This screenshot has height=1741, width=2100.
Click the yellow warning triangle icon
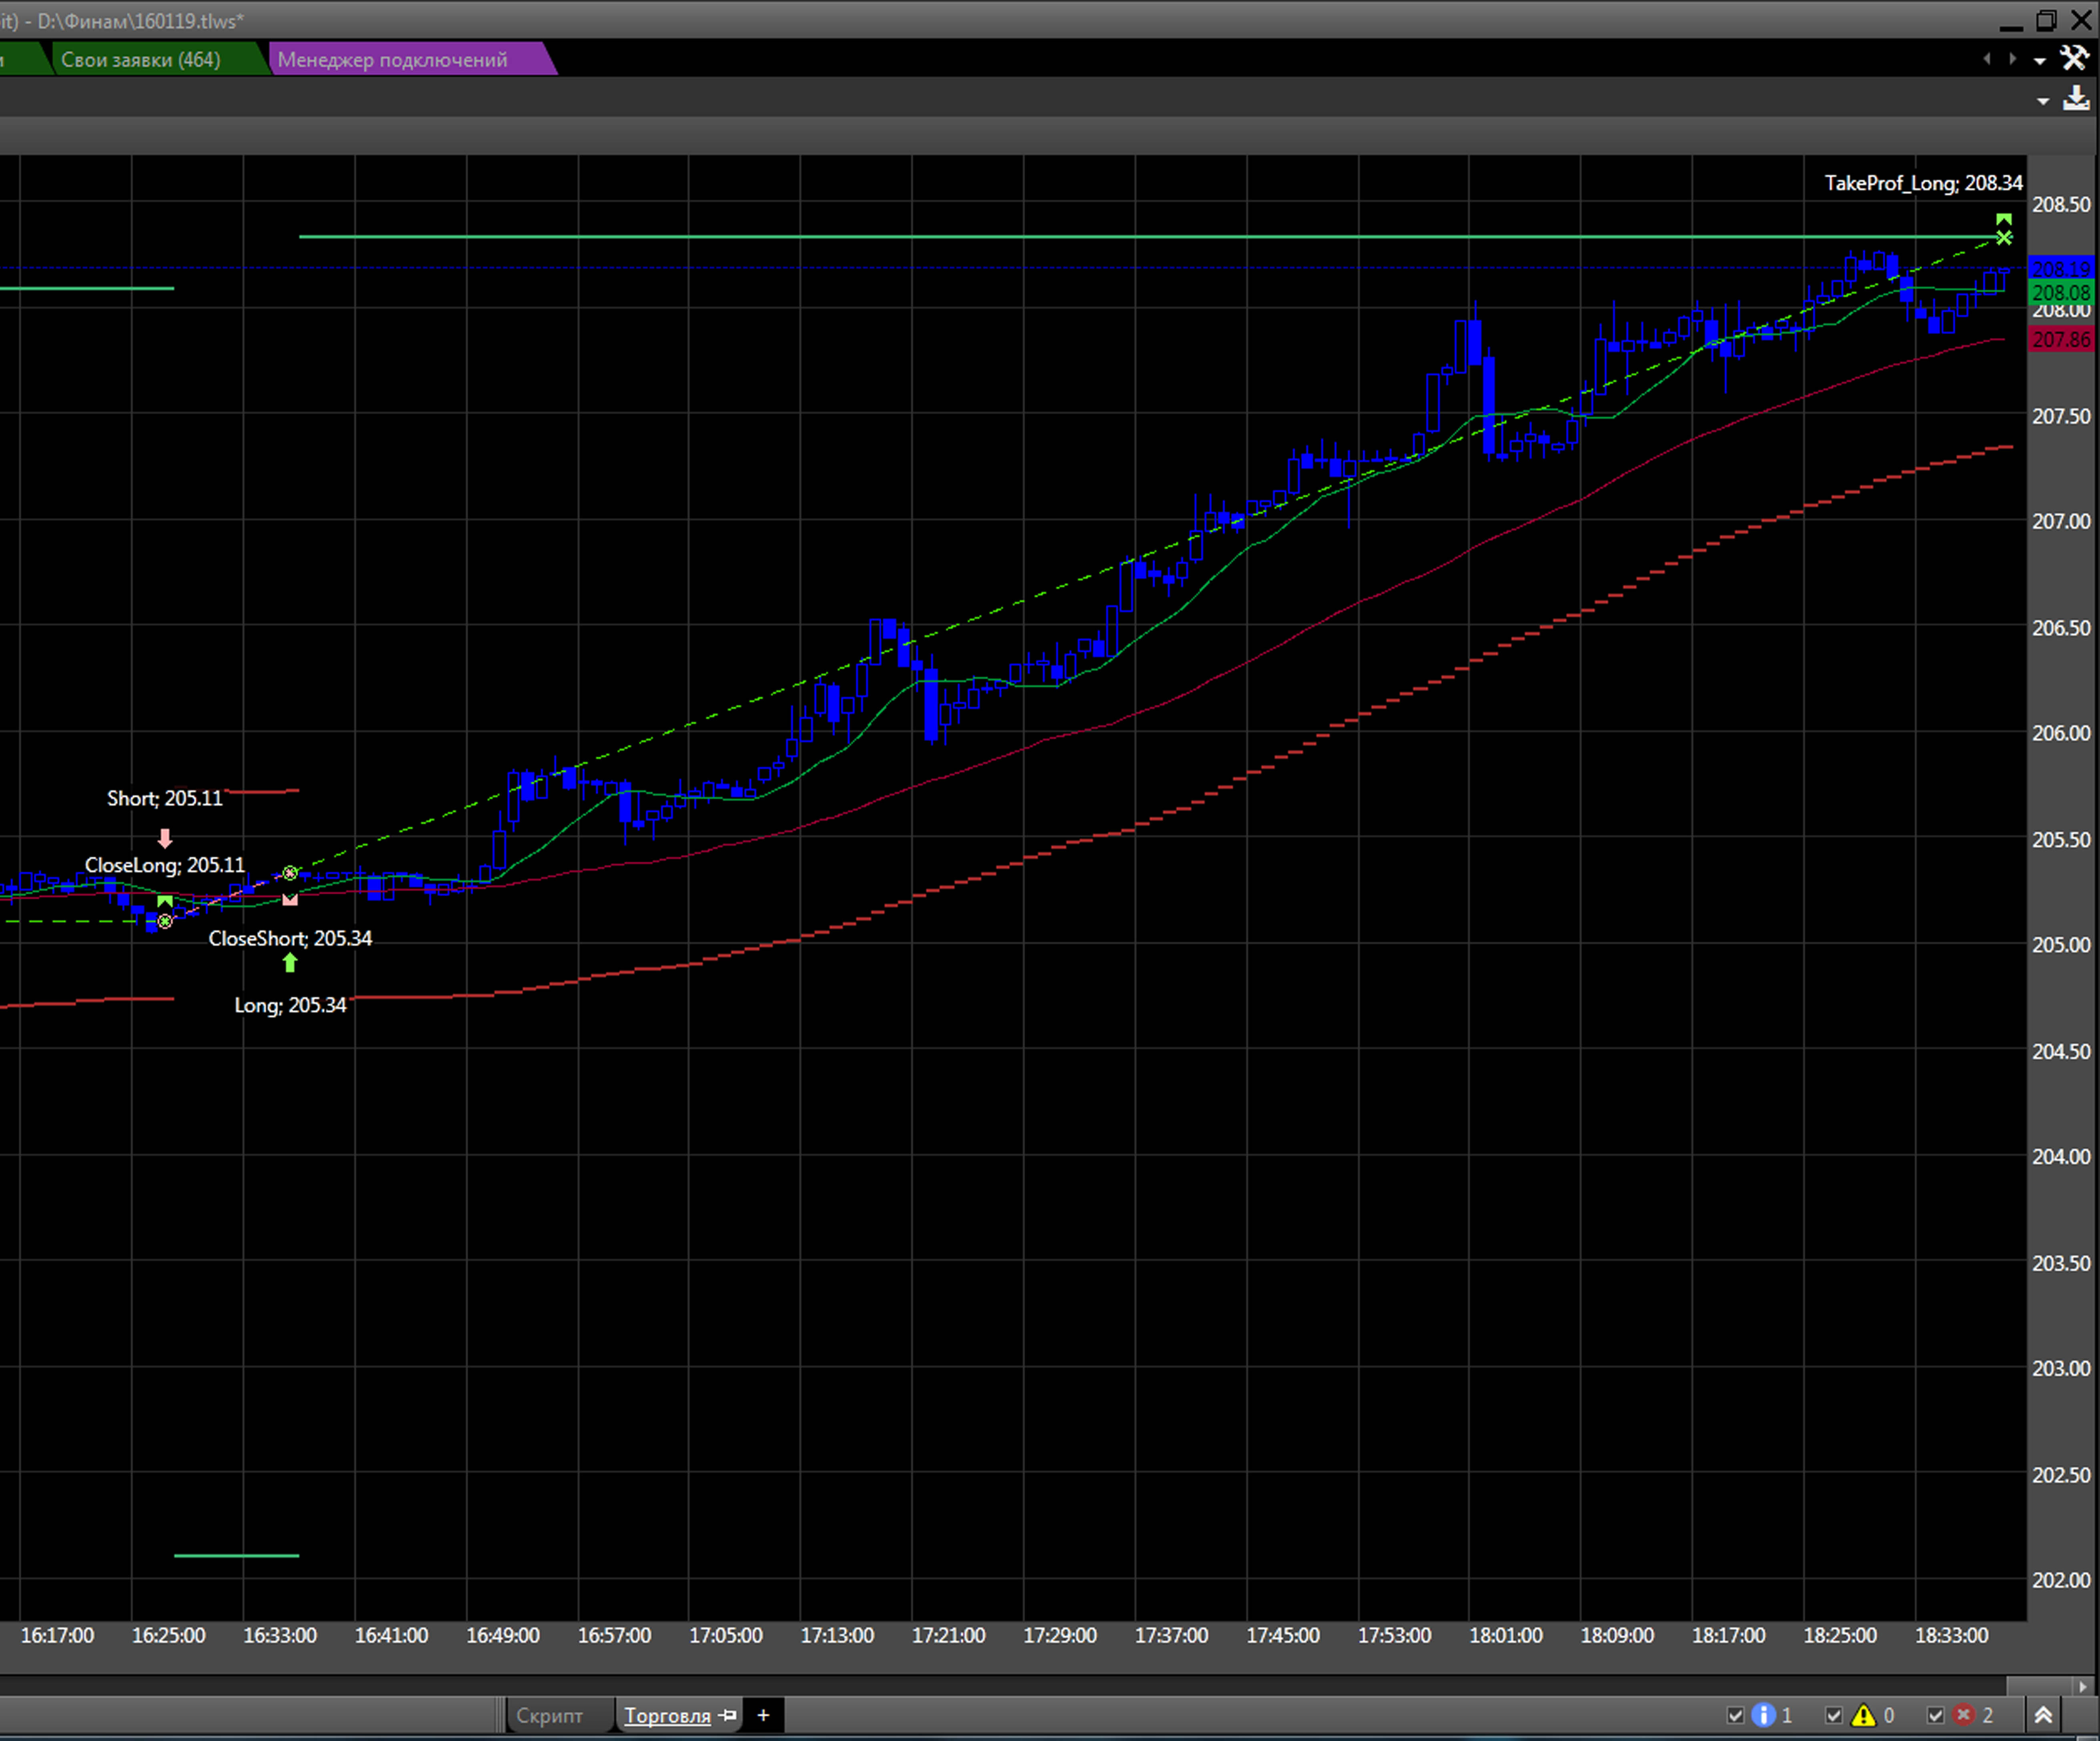click(1863, 1715)
